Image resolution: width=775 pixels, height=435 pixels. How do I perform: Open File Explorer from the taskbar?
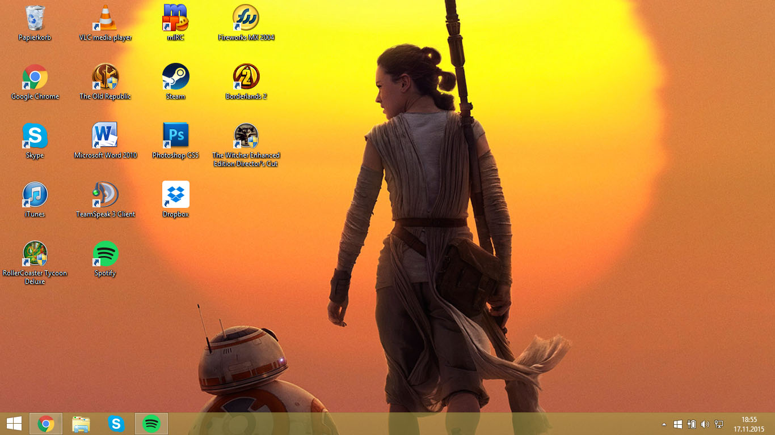[81, 424]
